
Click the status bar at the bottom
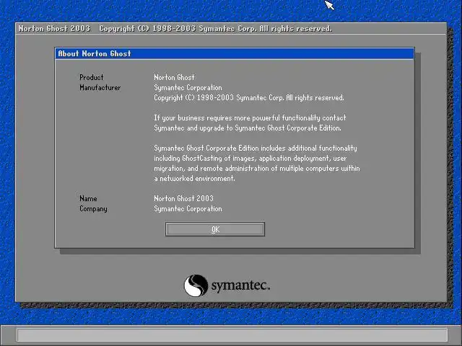pyautogui.click(x=232, y=334)
